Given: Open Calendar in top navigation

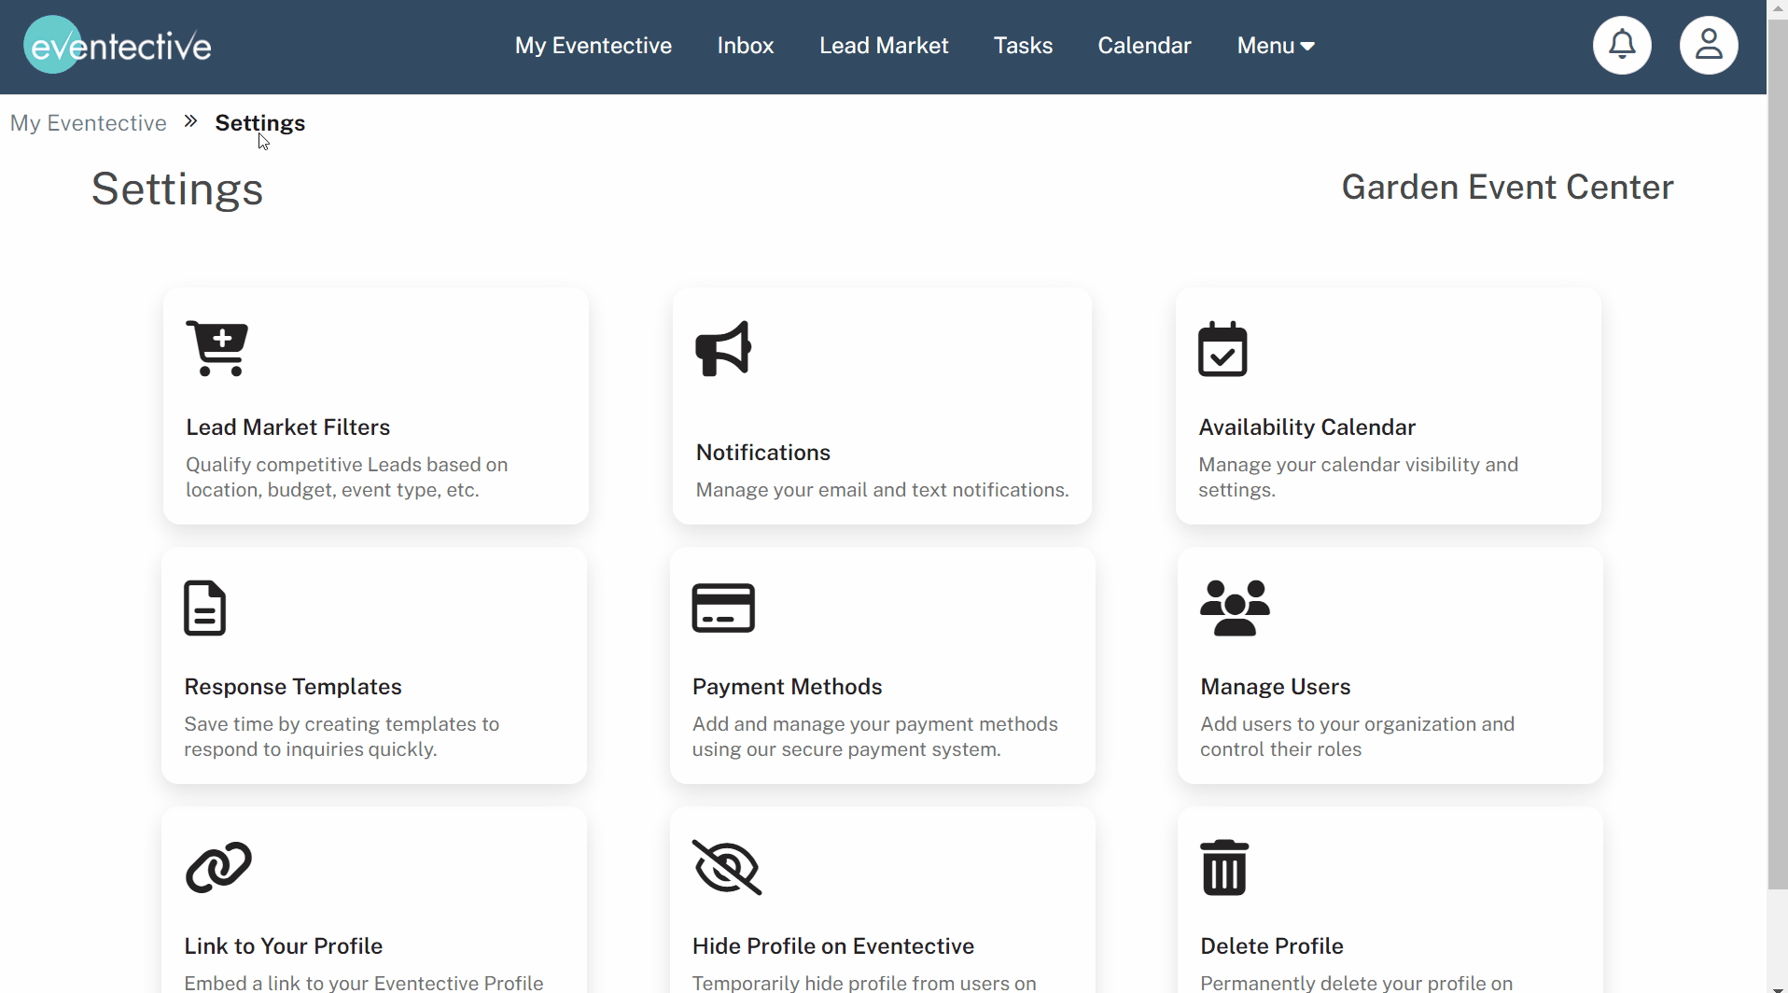Looking at the screenshot, I should (x=1144, y=45).
